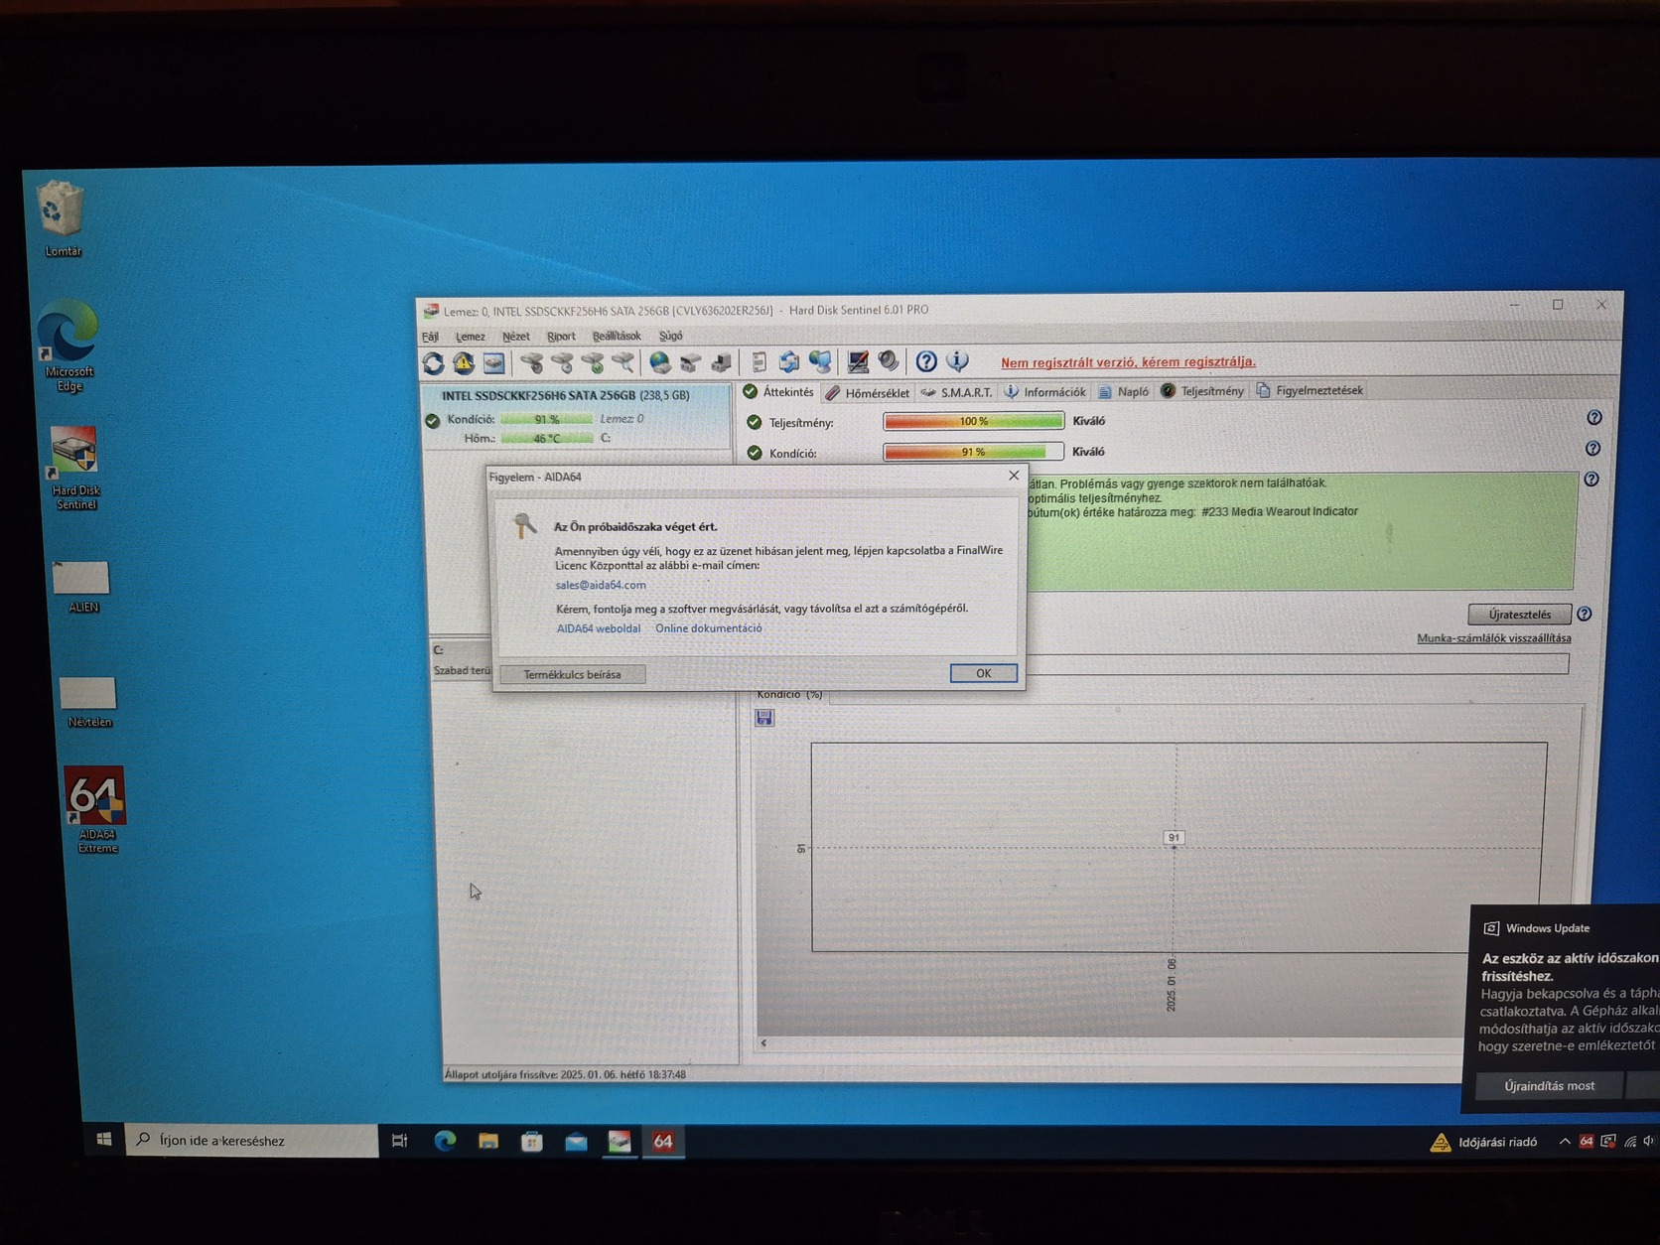Click the status bar text 'Állapot utoljára frissítve'
The height and width of the screenshot is (1245, 1660).
pyautogui.click(x=565, y=1074)
